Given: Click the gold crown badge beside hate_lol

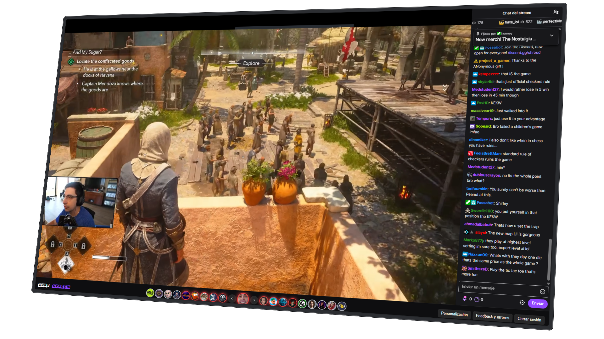Looking at the screenshot, I should click(x=501, y=22).
